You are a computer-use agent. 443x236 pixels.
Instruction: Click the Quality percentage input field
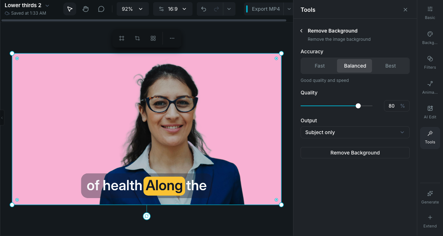[x=392, y=106]
